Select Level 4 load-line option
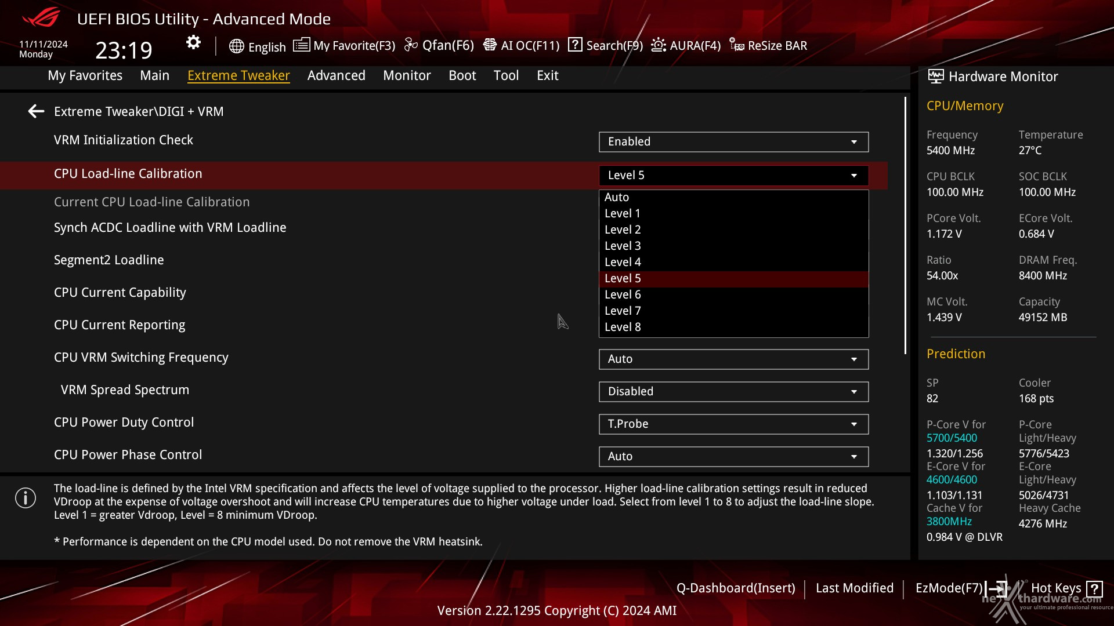The width and height of the screenshot is (1114, 626). pos(733,263)
